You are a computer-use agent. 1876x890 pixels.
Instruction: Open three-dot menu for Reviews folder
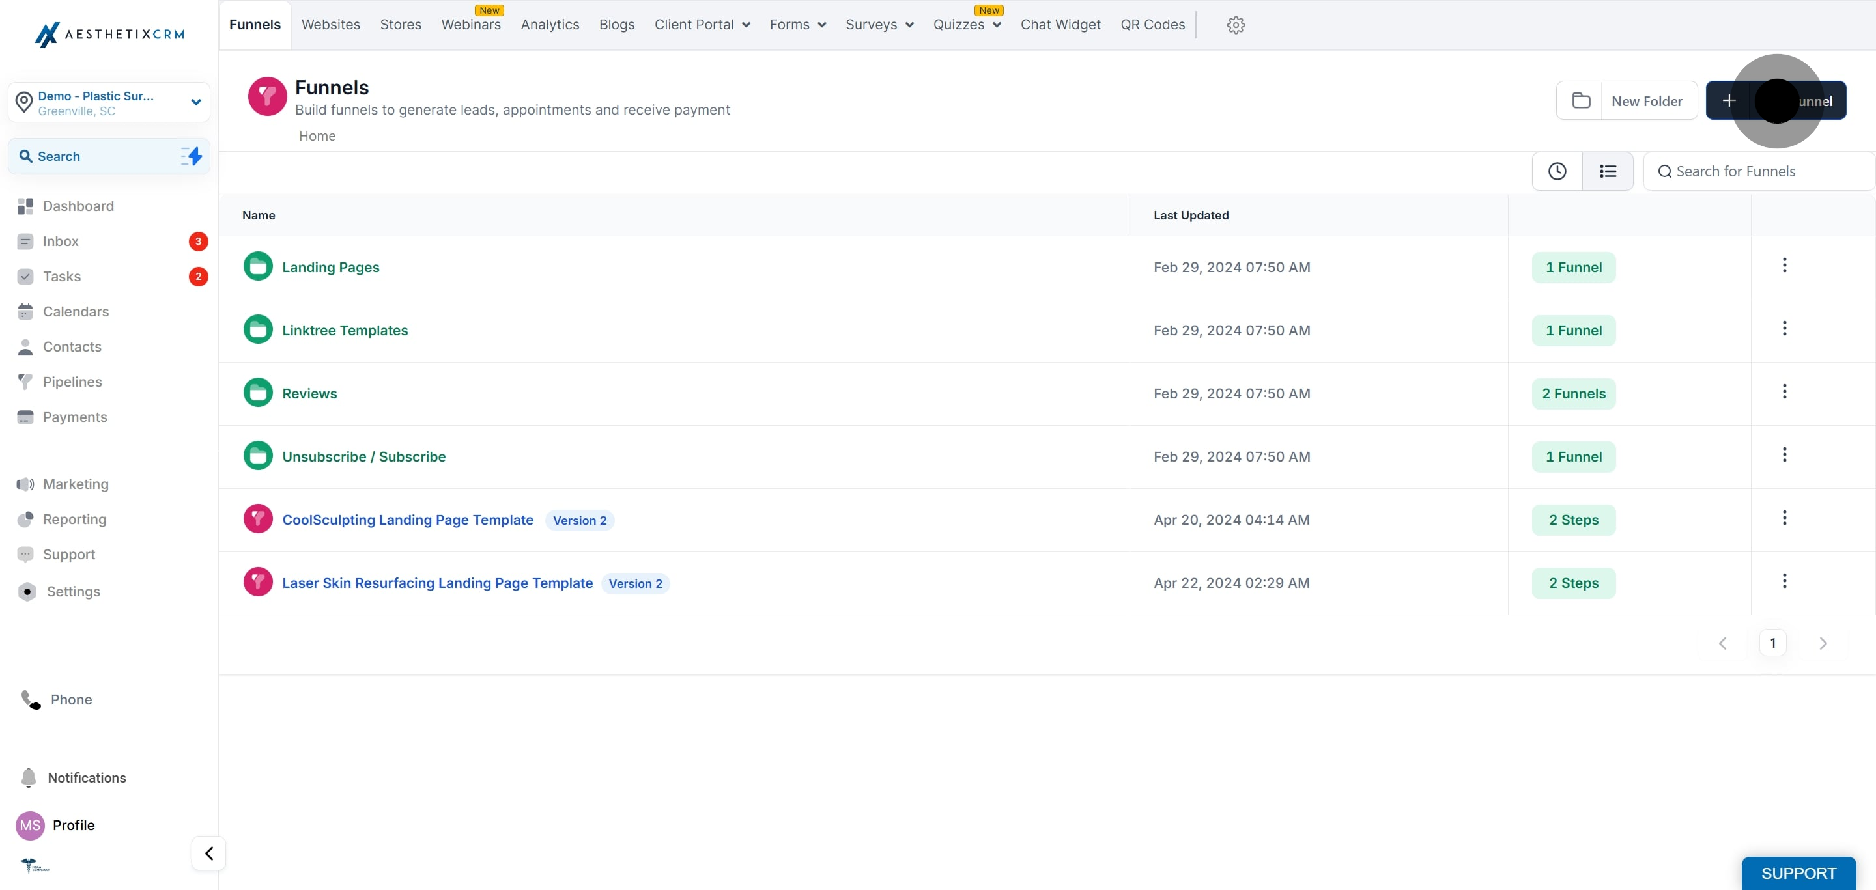pos(1784,392)
